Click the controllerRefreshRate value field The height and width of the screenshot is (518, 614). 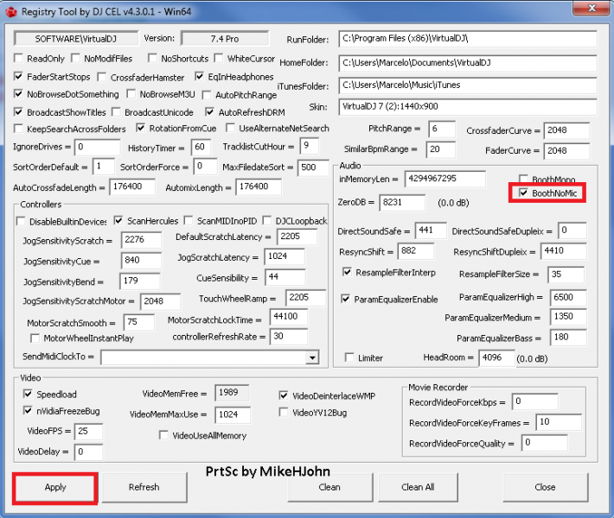[289, 337]
